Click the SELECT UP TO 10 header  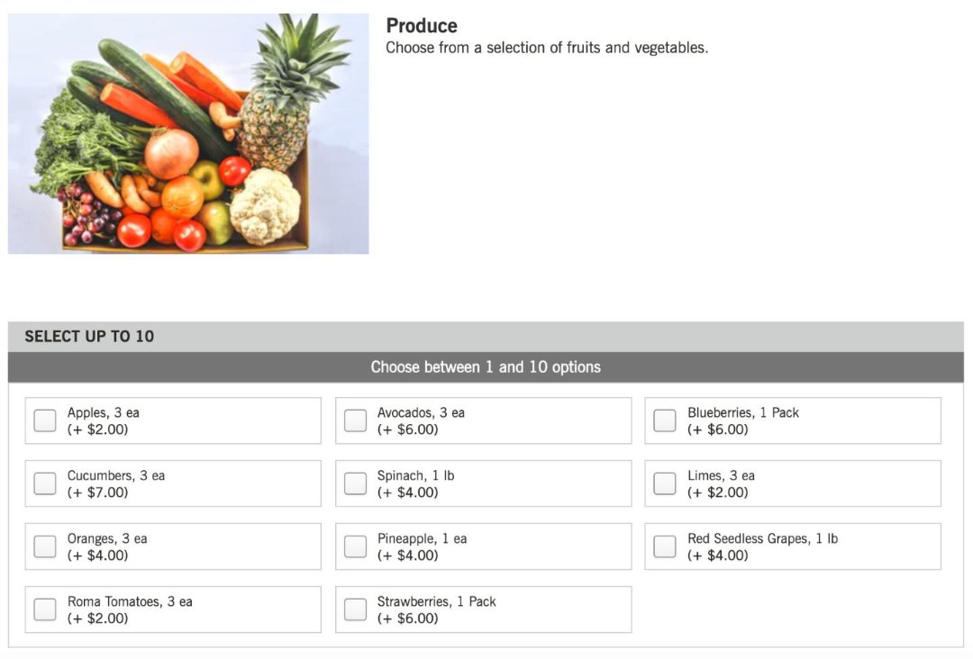pyautogui.click(x=89, y=337)
